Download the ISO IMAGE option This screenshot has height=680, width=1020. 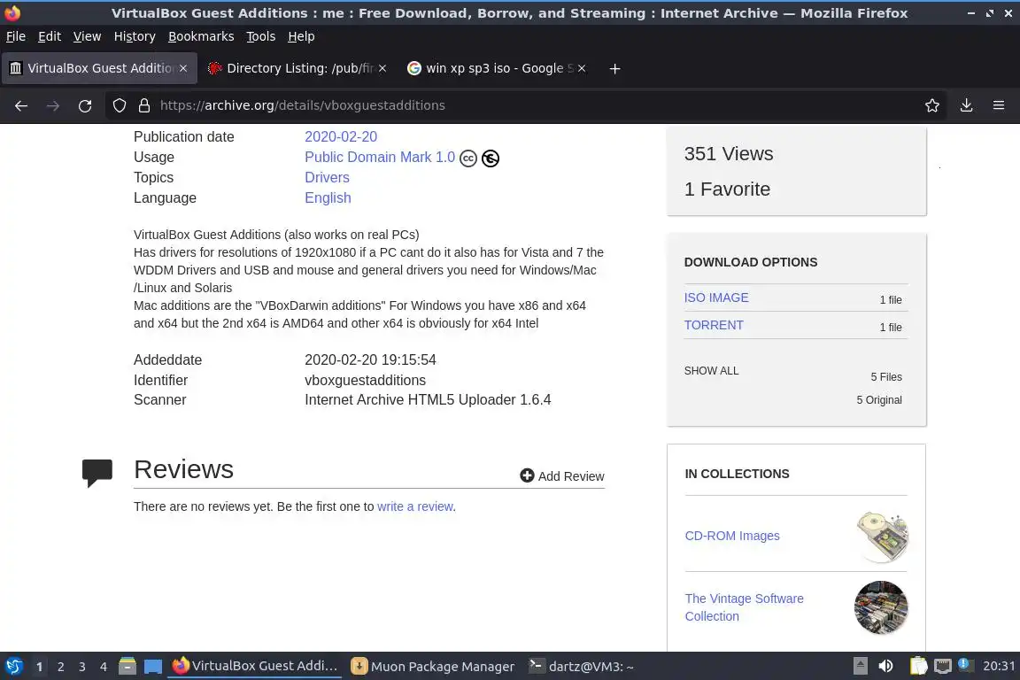pos(716,297)
